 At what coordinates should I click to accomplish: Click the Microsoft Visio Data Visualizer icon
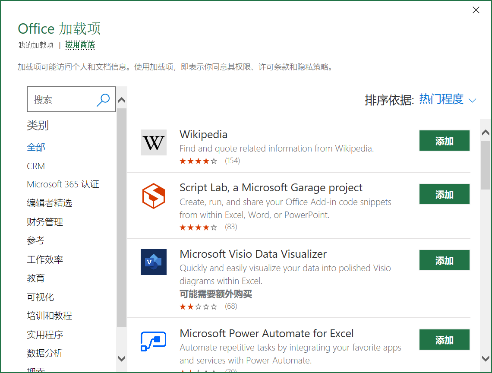click(153, 262)
